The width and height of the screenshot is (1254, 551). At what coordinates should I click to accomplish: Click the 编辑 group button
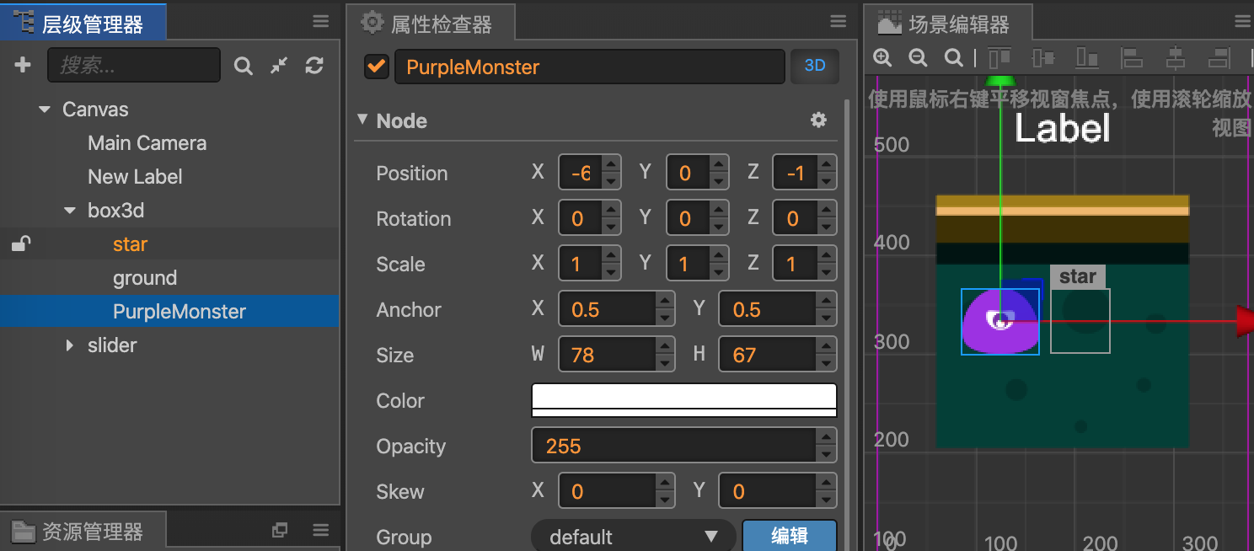pyautogui.click(x=789, y=537)
